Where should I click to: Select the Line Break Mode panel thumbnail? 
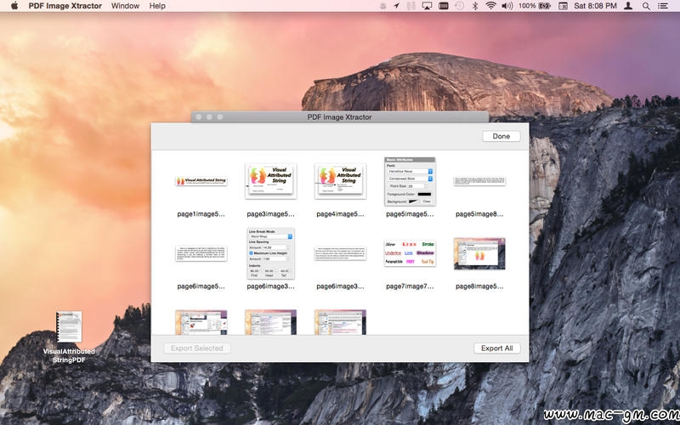270,253
